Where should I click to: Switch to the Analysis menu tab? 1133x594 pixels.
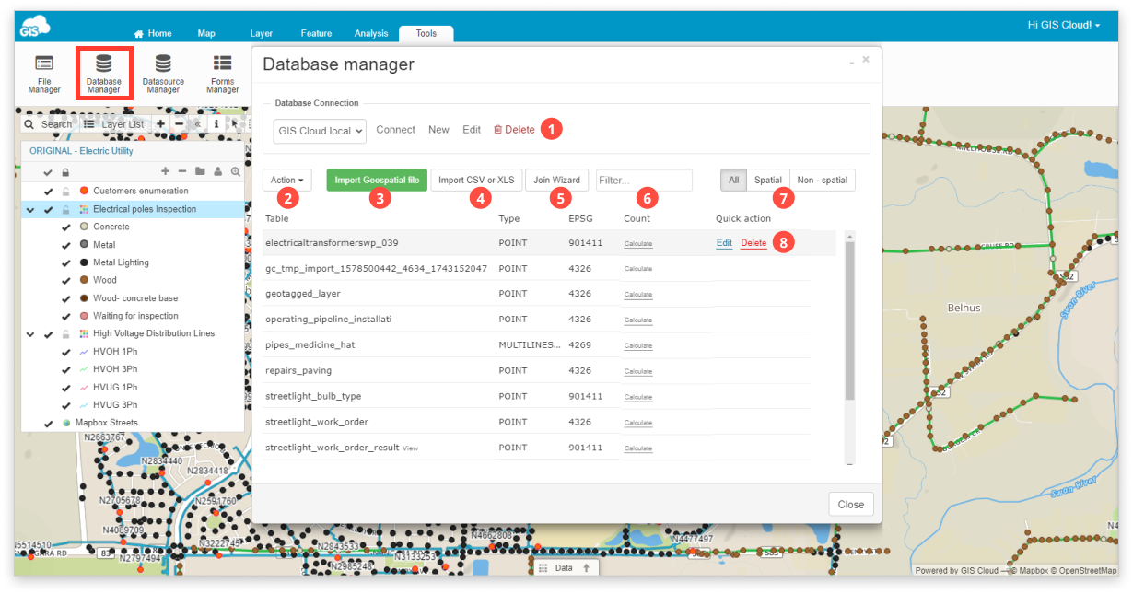[x=371, y=32]
